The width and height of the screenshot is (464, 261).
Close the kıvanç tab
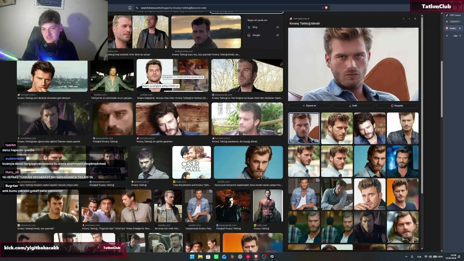[460, 28]
